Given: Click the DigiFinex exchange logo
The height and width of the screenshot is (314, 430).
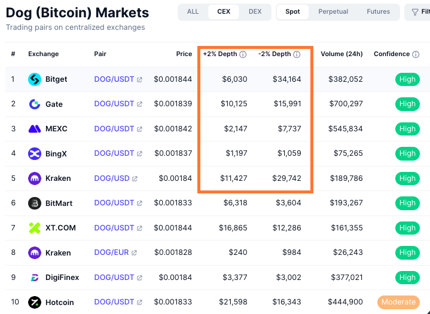Looking at the screenshot, I should 35,278.
